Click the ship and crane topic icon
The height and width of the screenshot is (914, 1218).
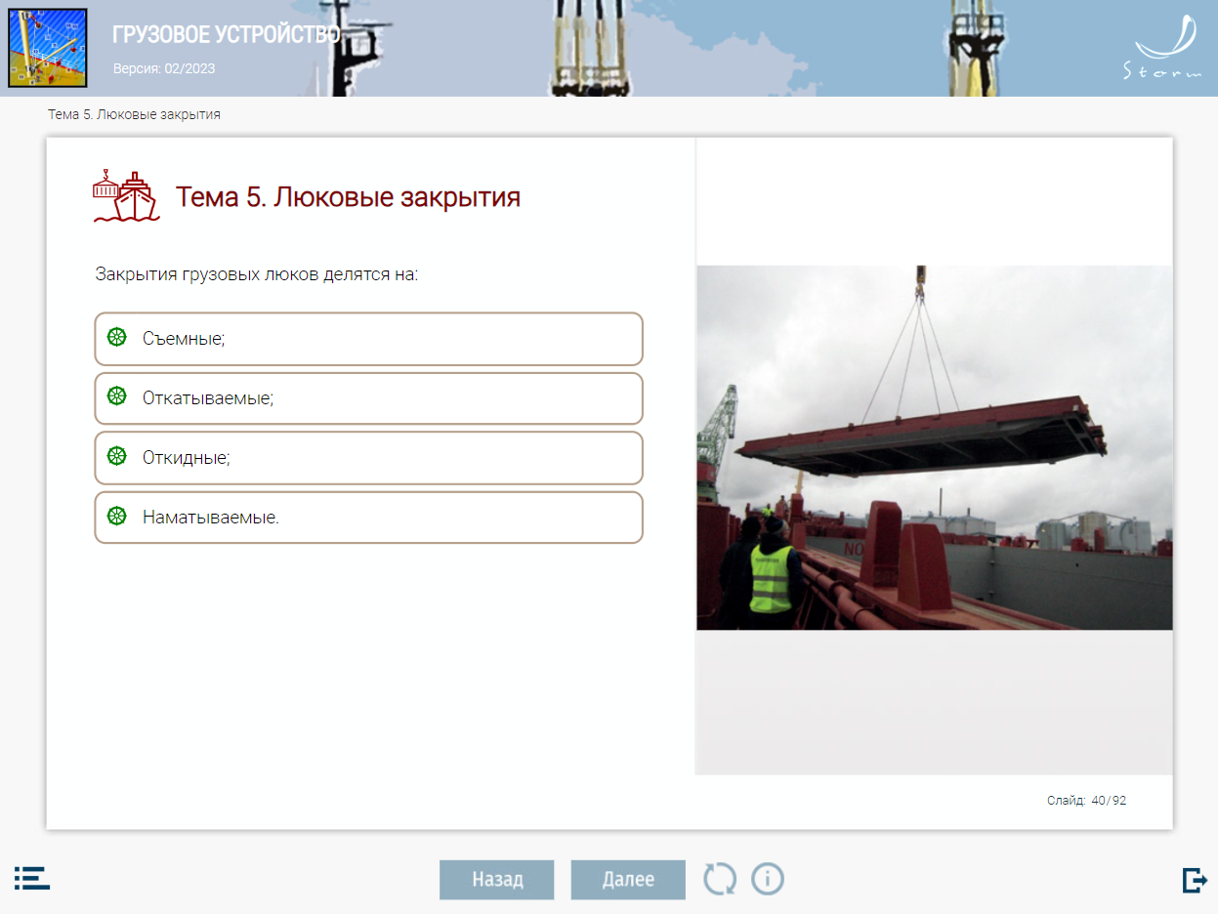(x=125, y=195)
